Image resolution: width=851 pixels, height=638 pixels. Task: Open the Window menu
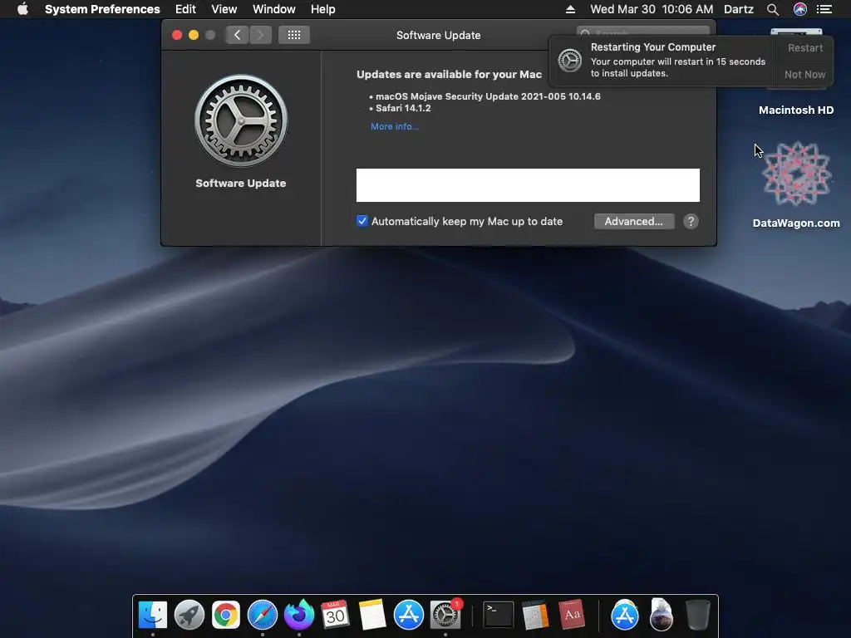tap(274, 9)
